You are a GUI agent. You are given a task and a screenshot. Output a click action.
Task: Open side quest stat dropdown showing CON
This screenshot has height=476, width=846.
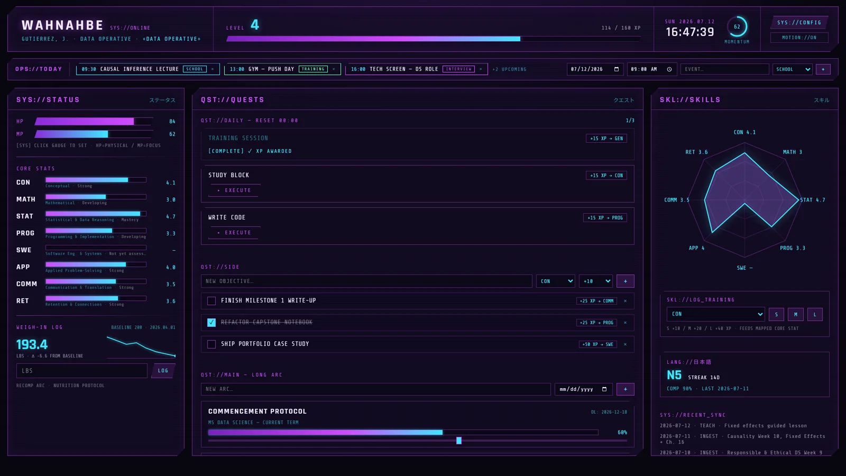click(556, 281)
